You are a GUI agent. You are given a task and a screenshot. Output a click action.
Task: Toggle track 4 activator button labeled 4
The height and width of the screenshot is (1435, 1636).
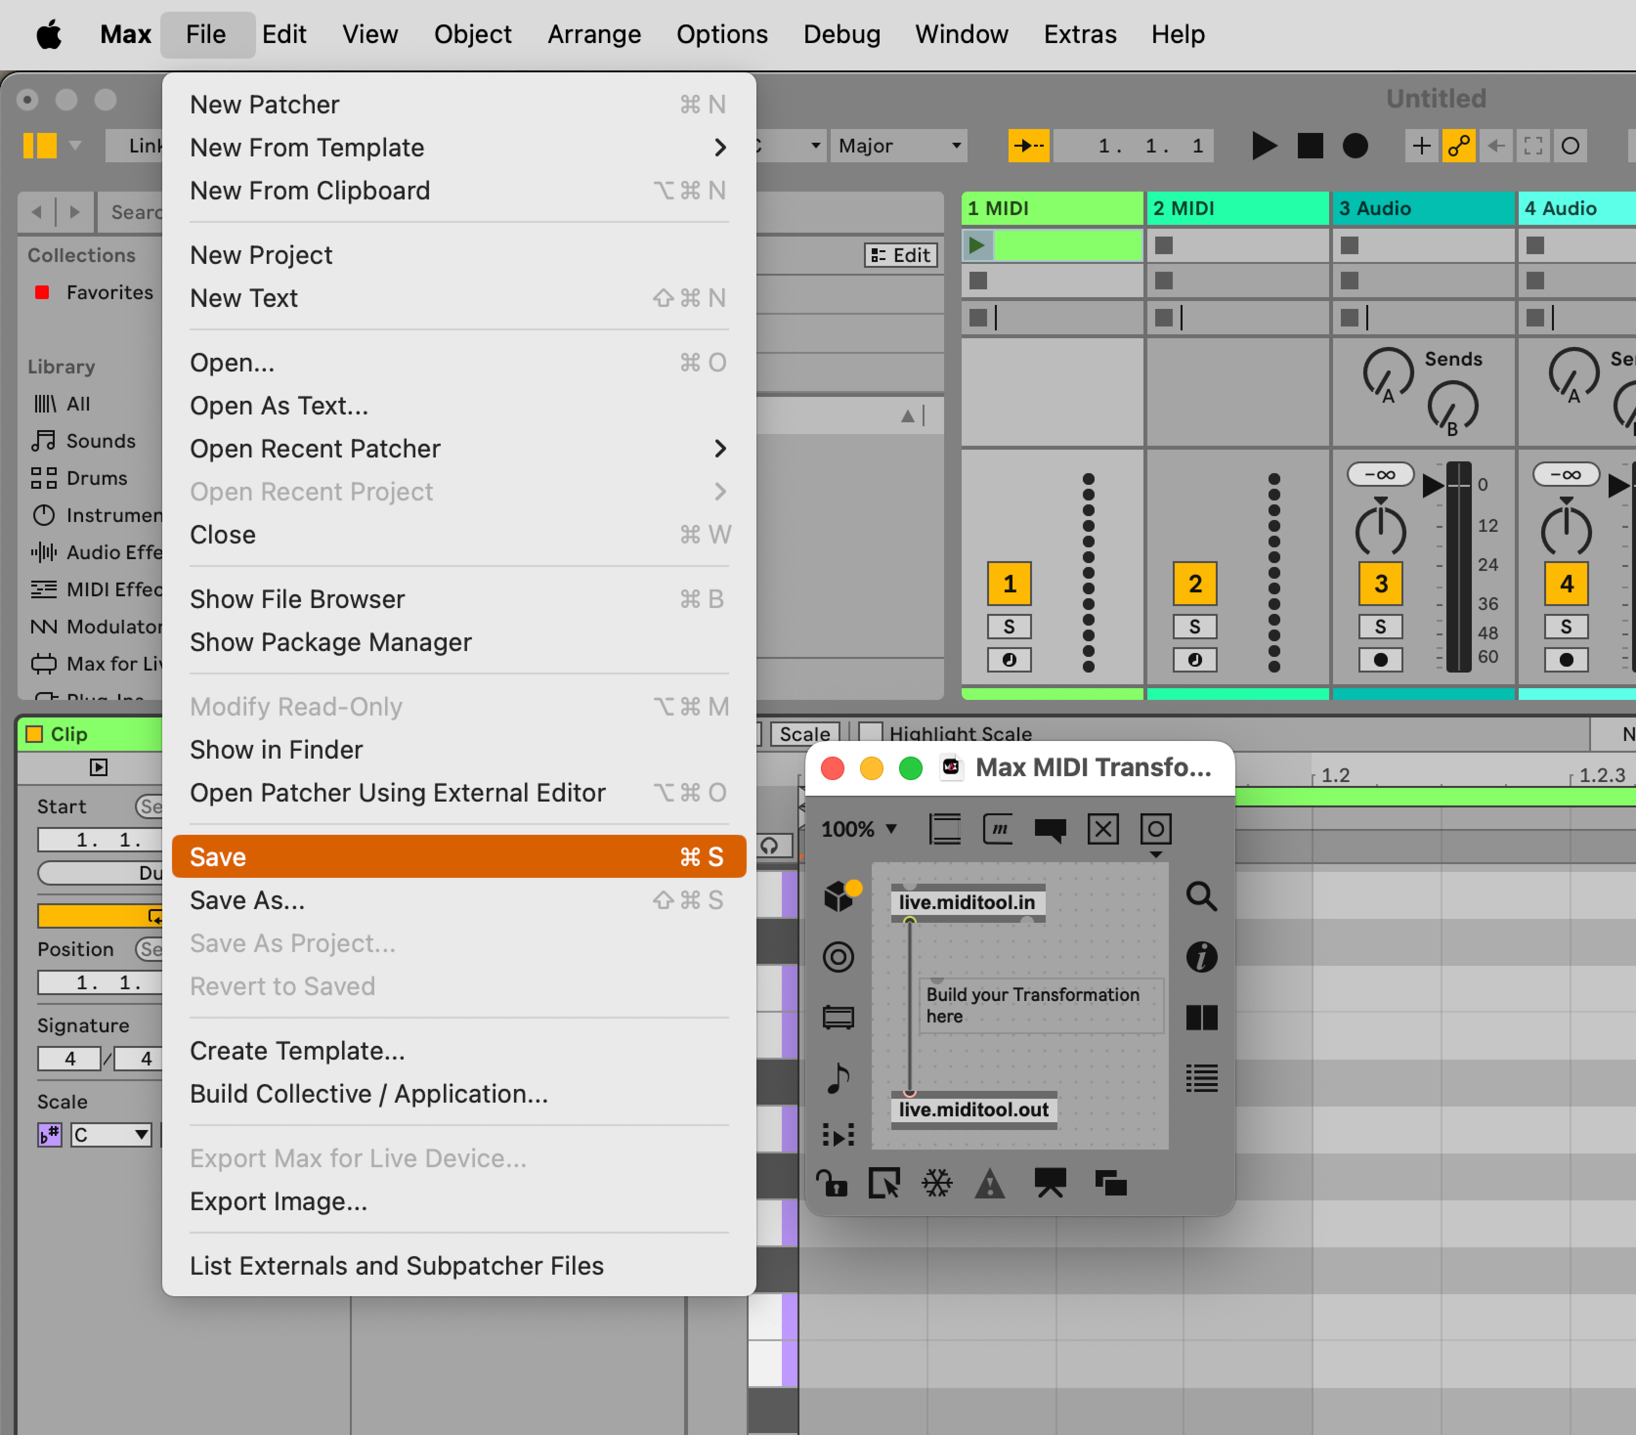(1566, 584)
